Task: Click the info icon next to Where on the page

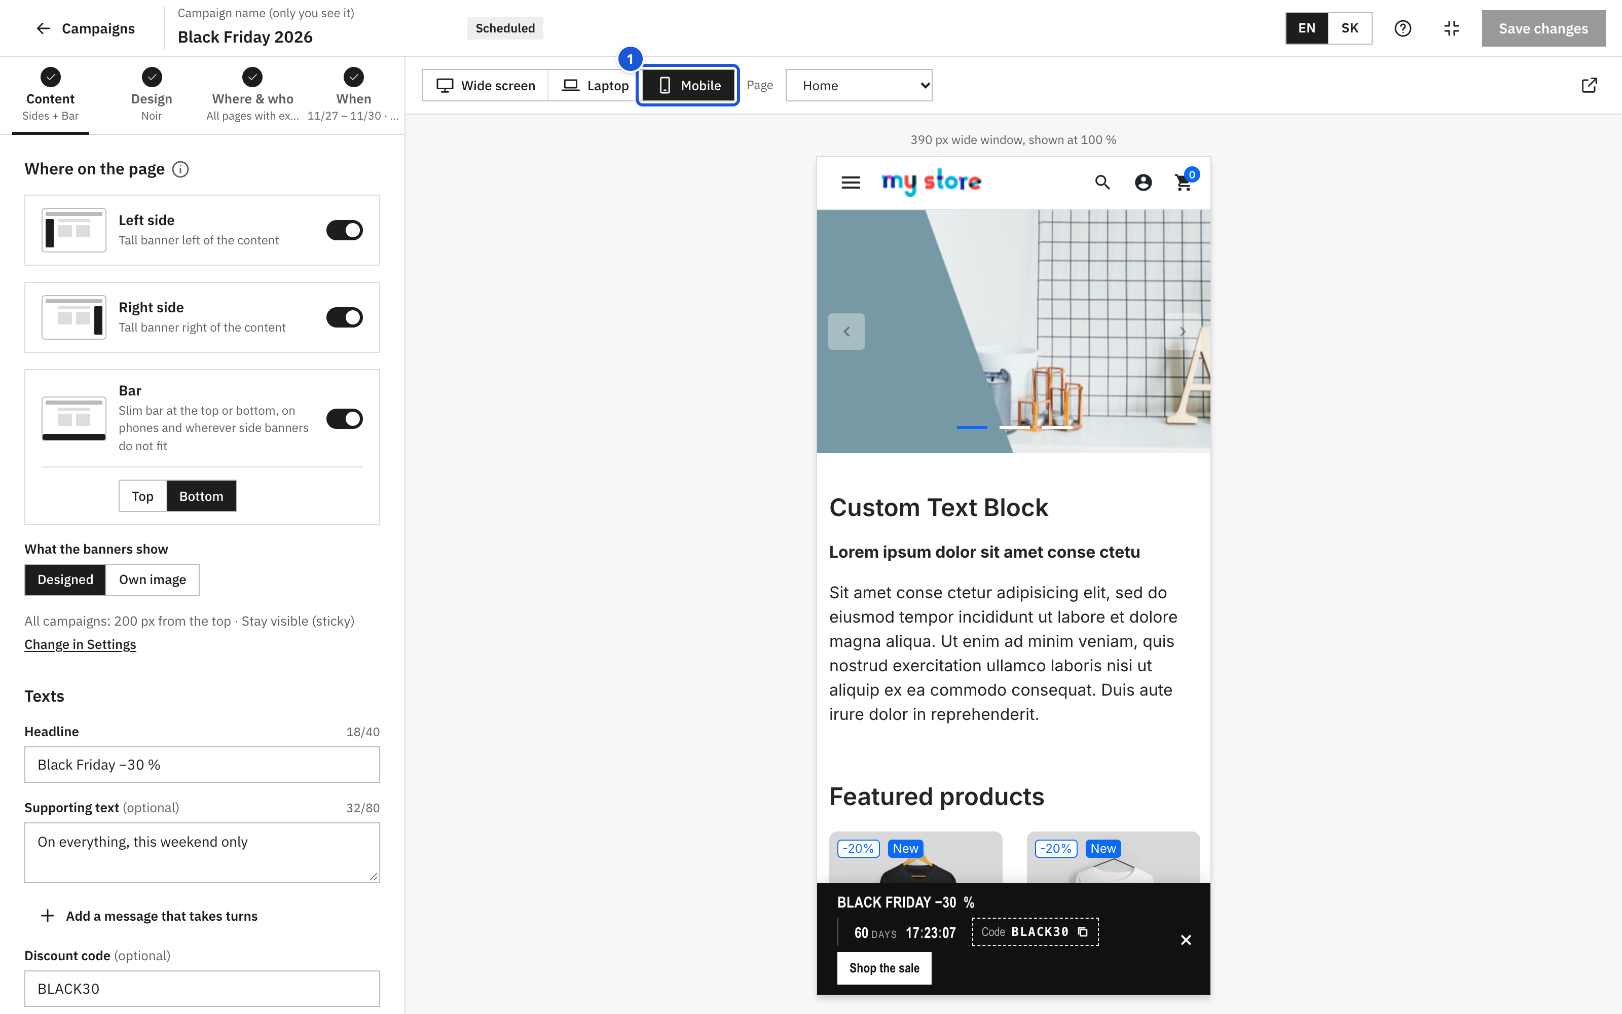Action: click(180, 169)
